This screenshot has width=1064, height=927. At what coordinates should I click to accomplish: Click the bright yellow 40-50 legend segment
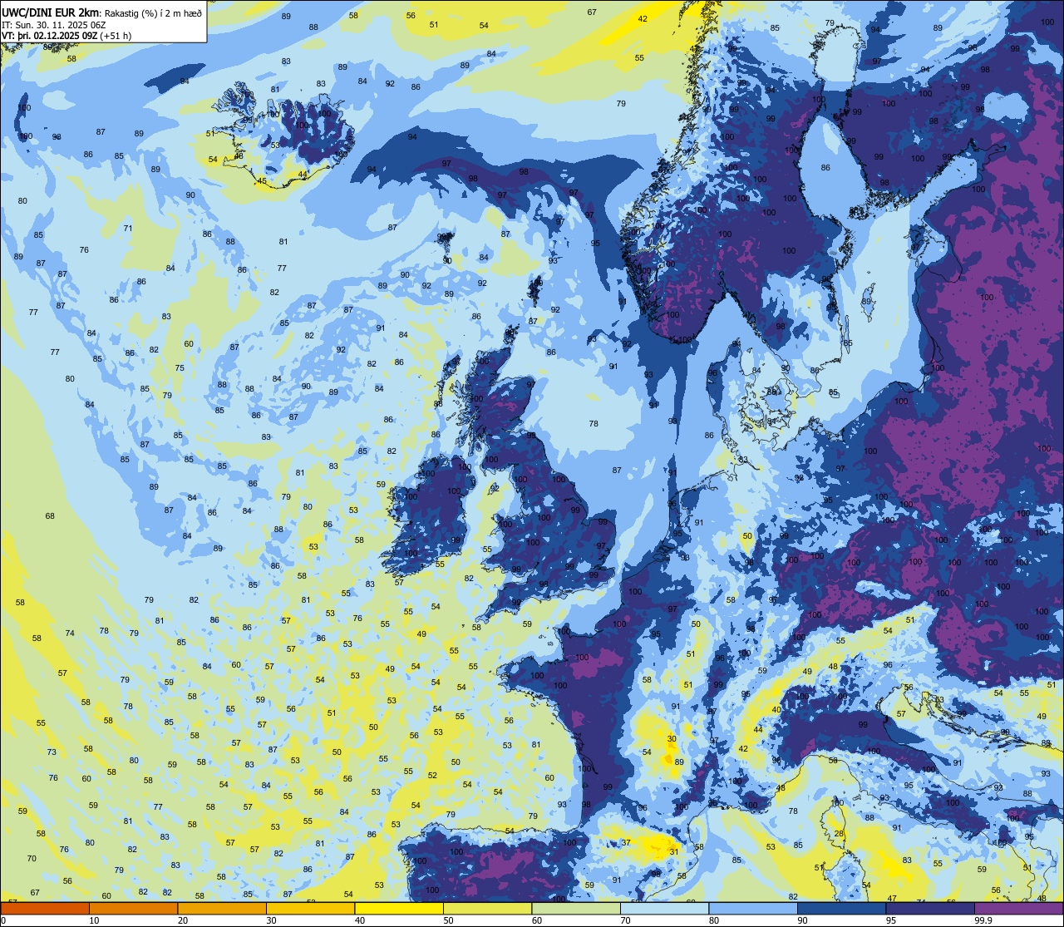point(399,908)
